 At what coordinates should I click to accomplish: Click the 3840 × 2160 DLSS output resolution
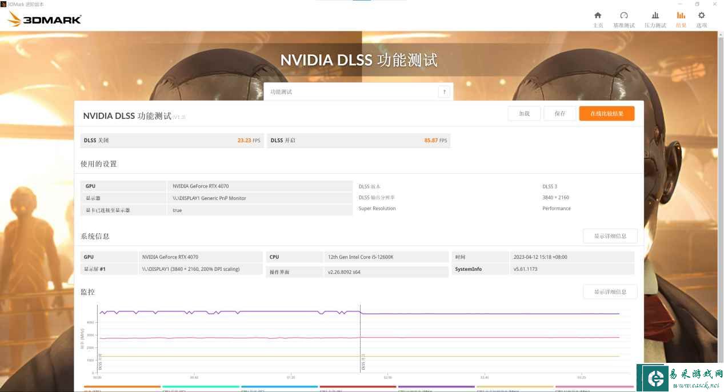click(555, 198)
